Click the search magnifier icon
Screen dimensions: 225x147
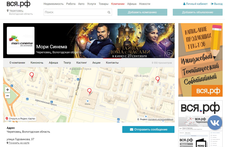pyautogui.click(x=109, y=12)
